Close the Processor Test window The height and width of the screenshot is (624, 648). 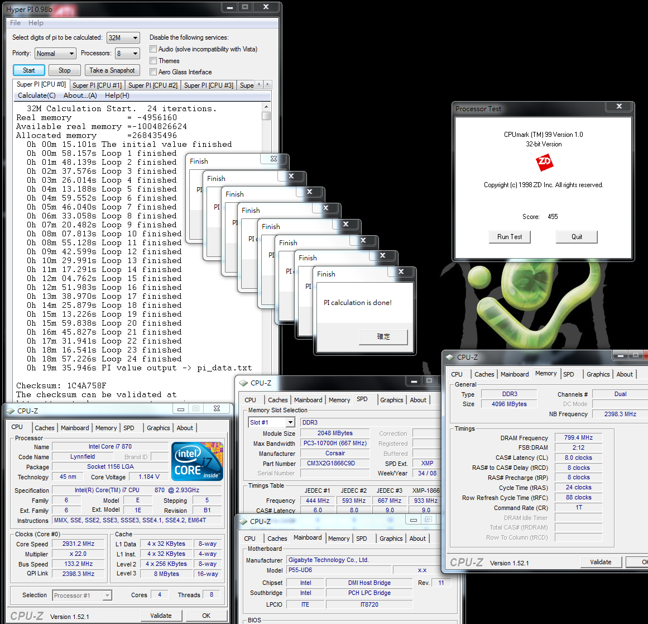pyautogui.click(x=619, y=106)
